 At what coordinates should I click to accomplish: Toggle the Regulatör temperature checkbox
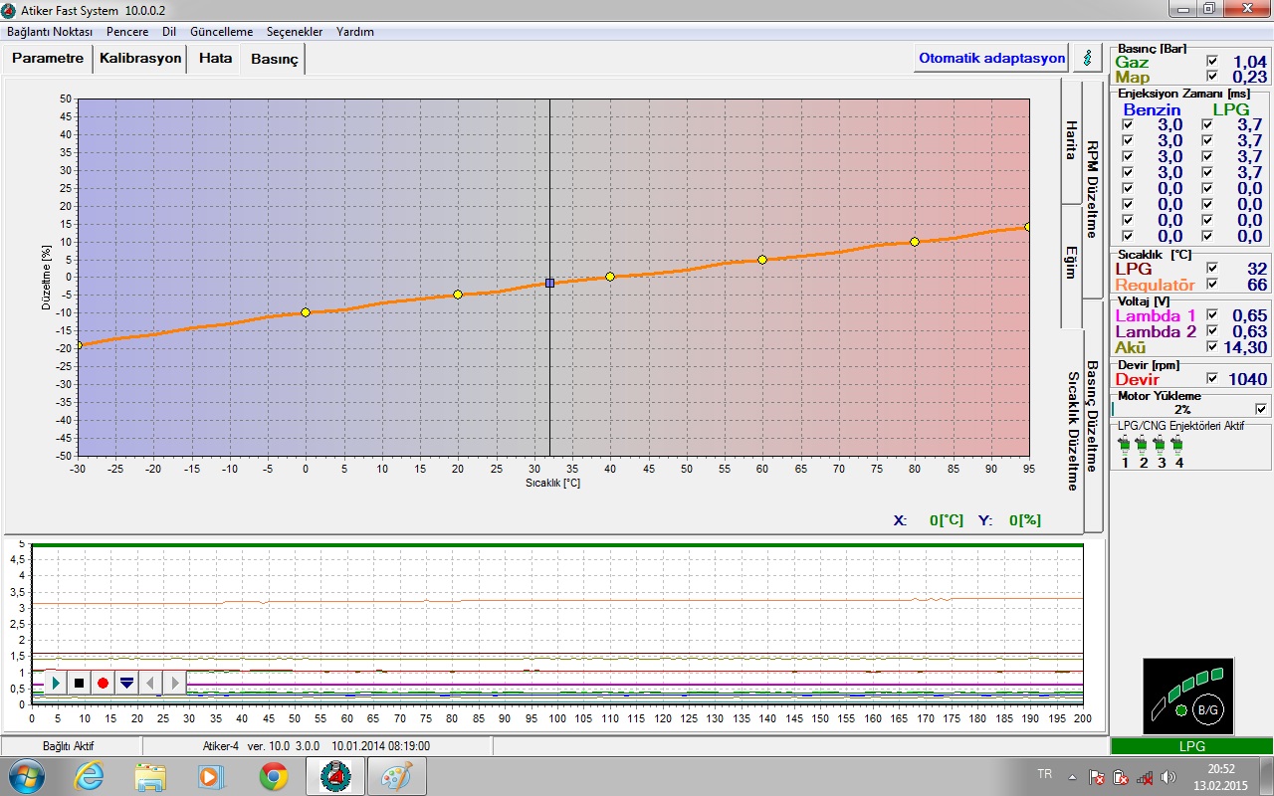click(1211, 285)
